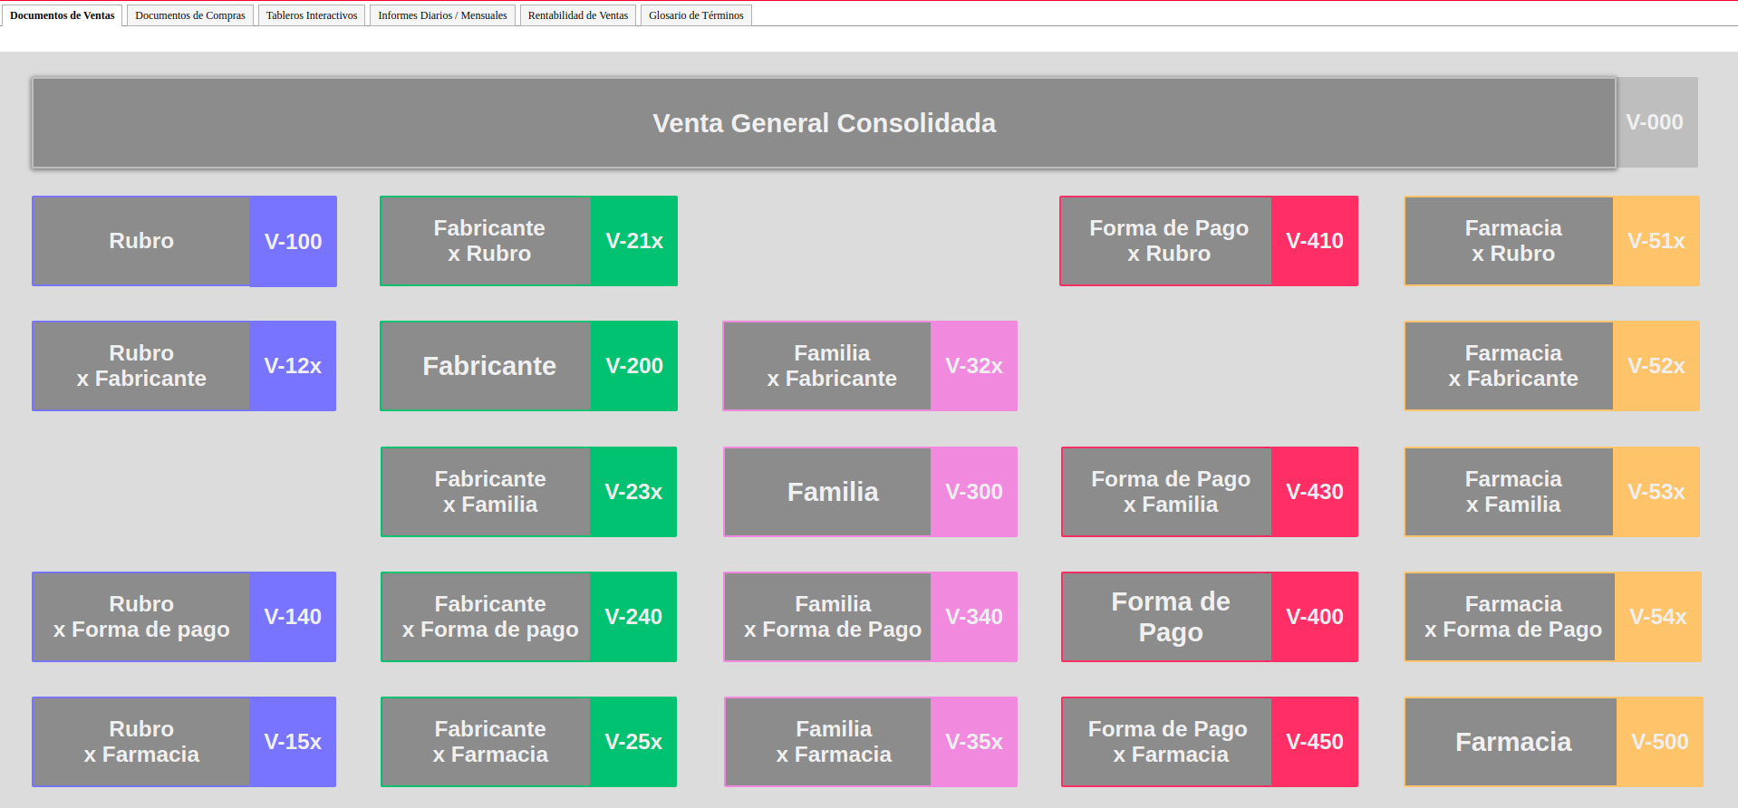Open the Documentos de Compras tab

(x=189, y=15)
